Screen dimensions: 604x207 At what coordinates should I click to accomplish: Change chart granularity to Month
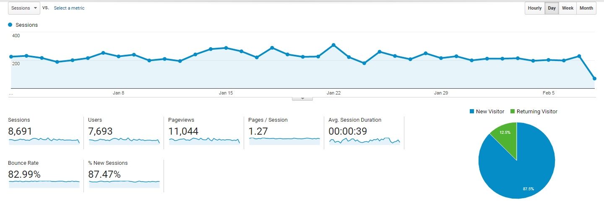pyautogui.click(x=586, y=8)
